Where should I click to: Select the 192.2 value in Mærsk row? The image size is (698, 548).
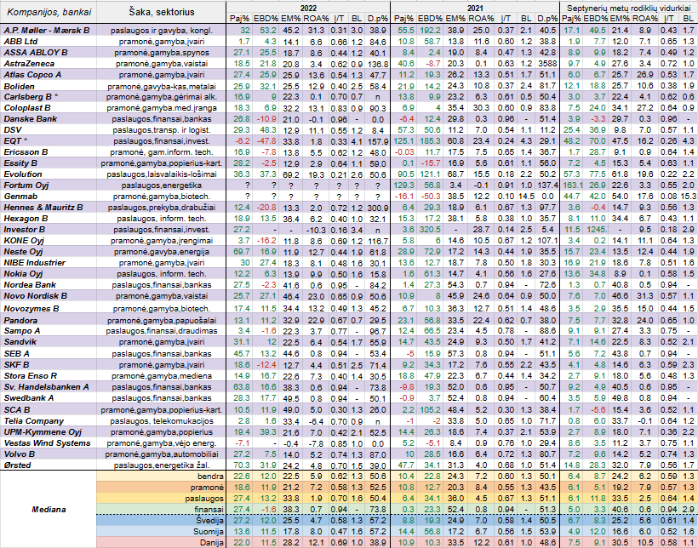(x=430, y=31)
